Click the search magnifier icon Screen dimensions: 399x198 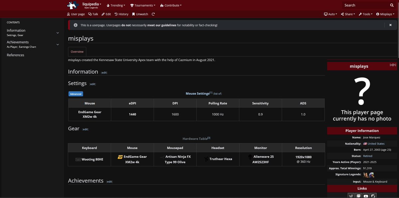click(x=392, y=5)
